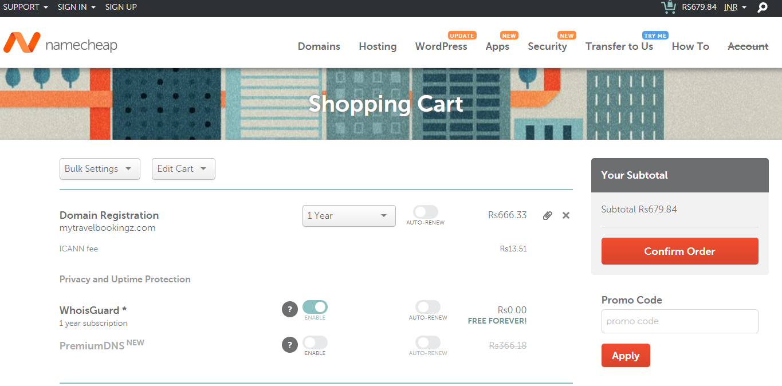Click the Domain Registration heading
The height and width of the screenshot is (386, 782).
pyautogui.click(x=109, y=215)
